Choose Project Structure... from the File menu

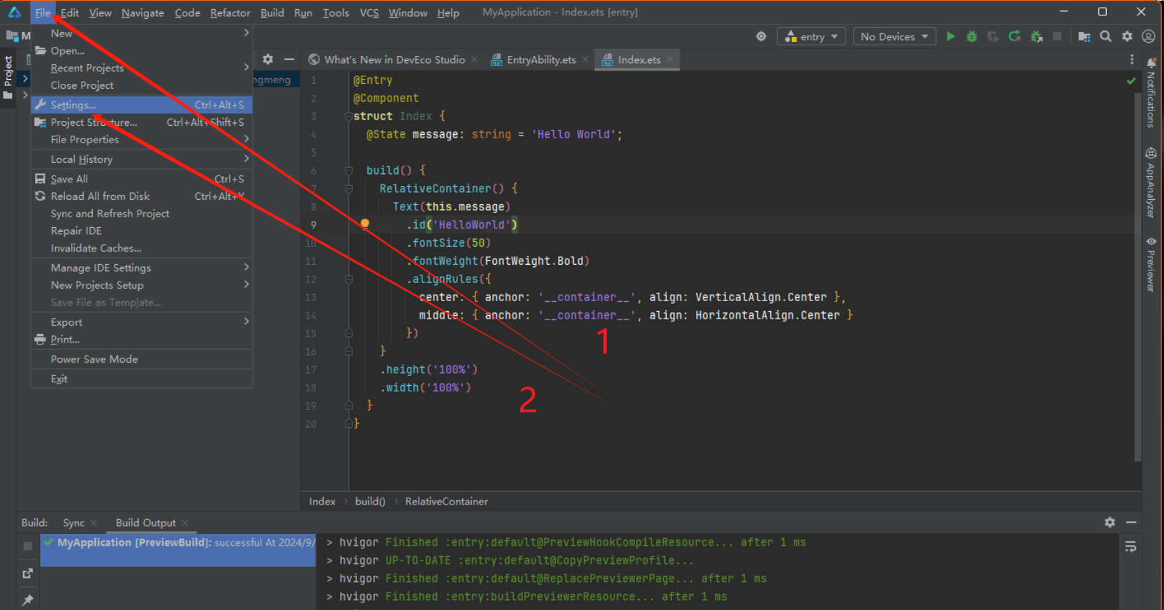click(142, 122)
